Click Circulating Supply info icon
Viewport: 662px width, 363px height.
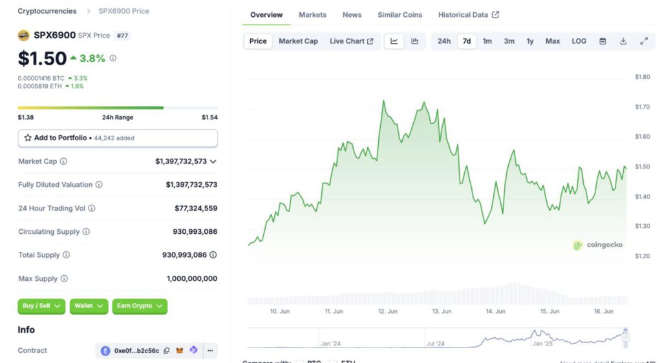coord(86,231)
